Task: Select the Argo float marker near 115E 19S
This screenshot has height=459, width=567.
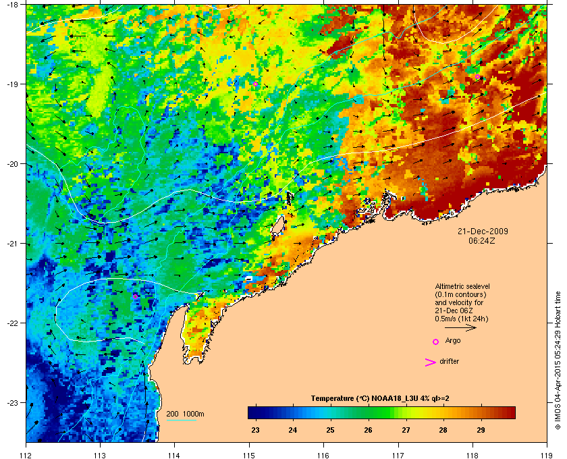Action: point(255,84)
